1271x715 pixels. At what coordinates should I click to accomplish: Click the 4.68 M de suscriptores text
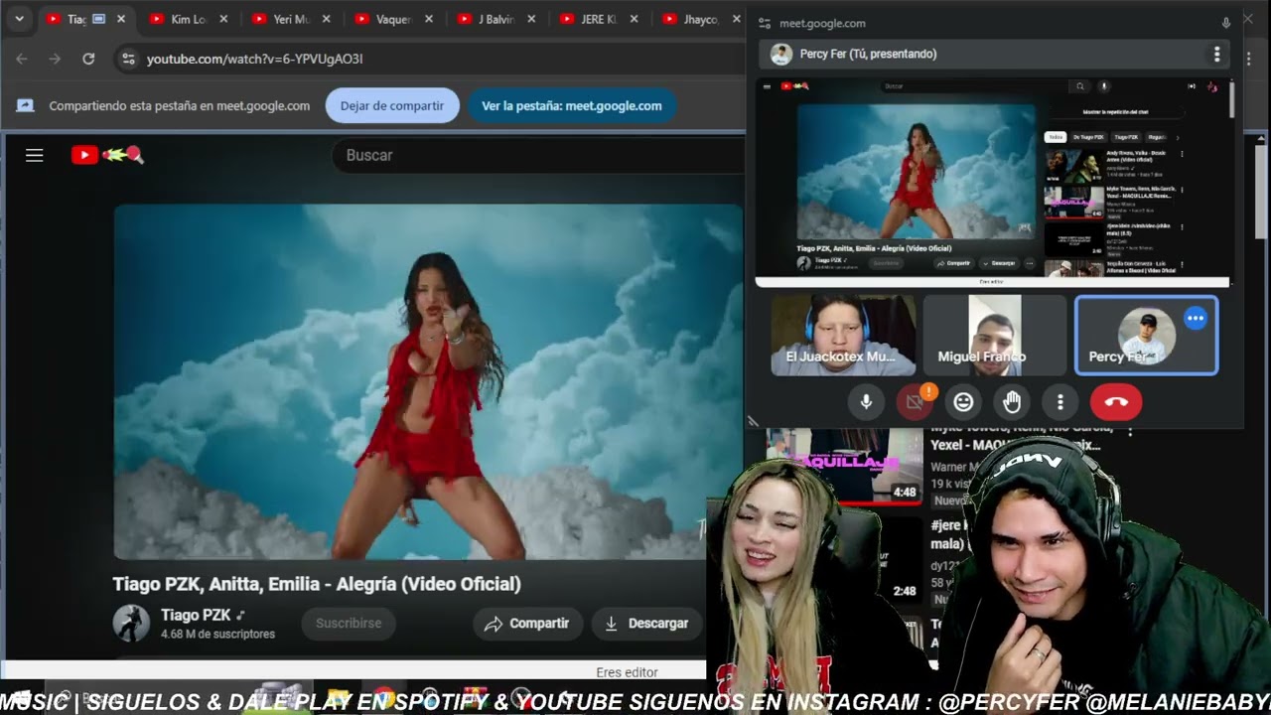[x=217, y=635]
